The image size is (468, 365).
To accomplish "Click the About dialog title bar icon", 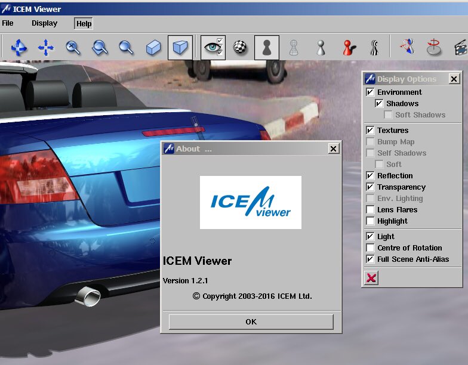I will [x=168, y=149].
